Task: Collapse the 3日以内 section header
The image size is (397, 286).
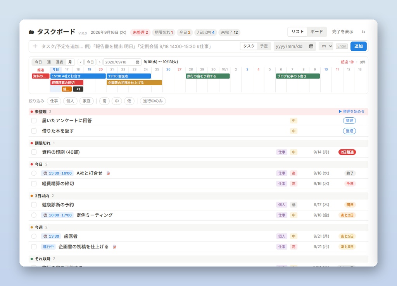Action: click(198, 196)
